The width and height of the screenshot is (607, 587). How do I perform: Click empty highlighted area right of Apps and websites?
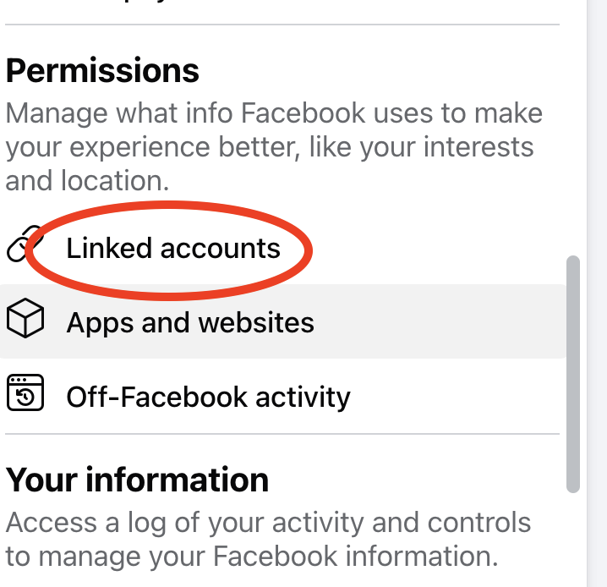pyautogui.click(x=440, y=322)
